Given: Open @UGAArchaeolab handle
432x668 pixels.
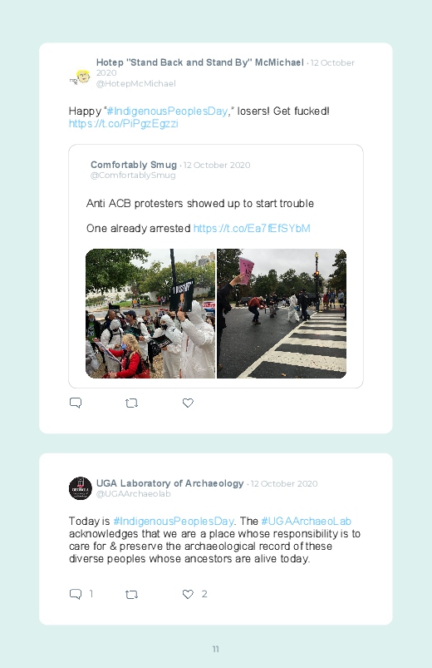Looking at the screenshot, I should [133, 494].
